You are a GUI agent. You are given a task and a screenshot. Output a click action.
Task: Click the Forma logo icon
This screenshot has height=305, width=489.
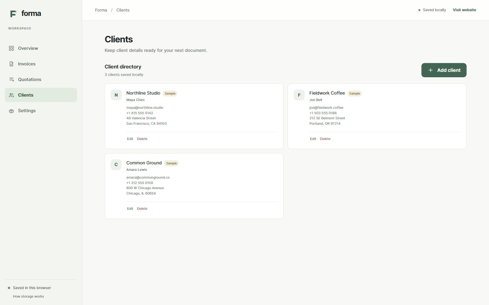tap(13, 14)
